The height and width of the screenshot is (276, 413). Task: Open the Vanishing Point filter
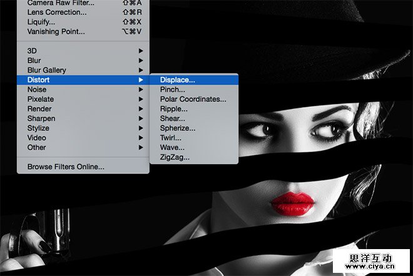coord(56,31)
